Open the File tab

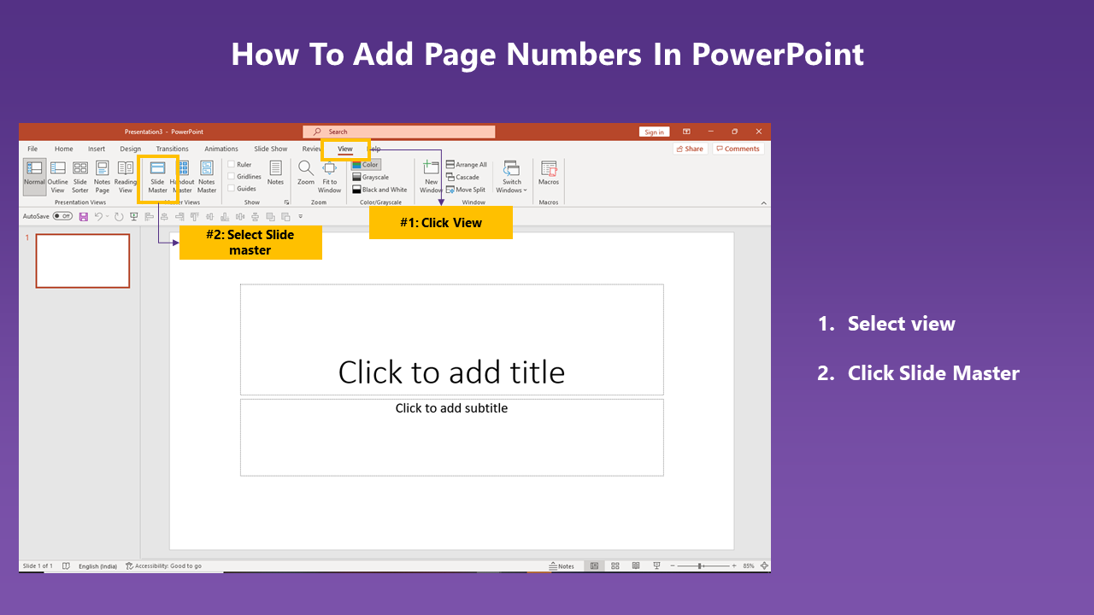(32, 149)
